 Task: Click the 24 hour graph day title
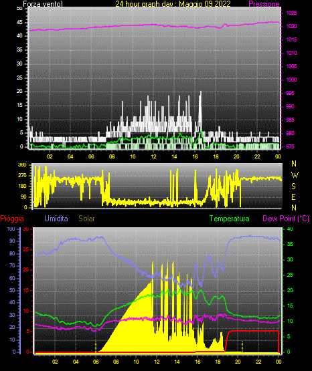[173, 4]
